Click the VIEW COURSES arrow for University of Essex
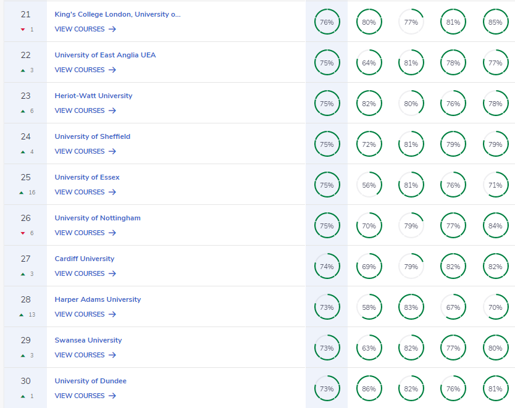The width and height of the screenshot is (515, 408). [x=112, y=192]
